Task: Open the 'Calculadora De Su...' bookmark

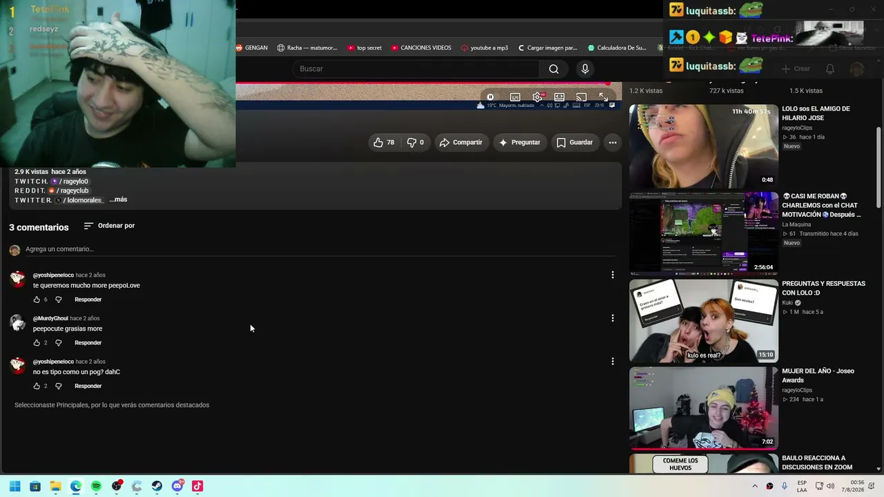Action: (x=617, y=48)
